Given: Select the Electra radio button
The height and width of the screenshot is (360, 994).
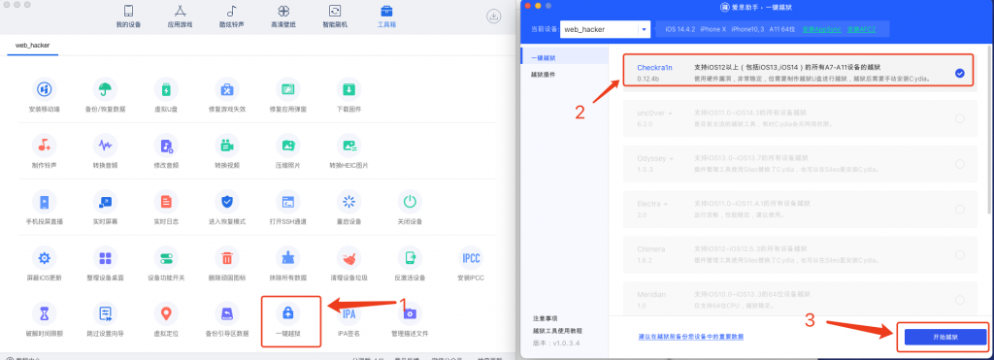Looking at the screenshot, I should click(960, 210).
